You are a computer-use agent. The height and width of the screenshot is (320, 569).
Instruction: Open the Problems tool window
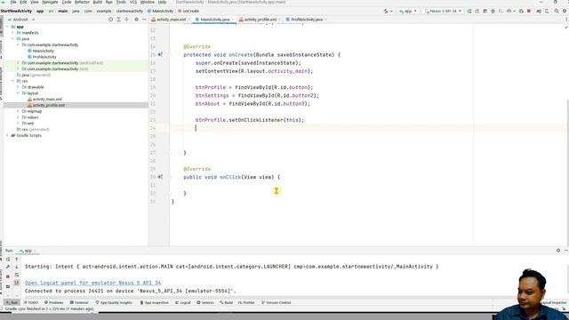(53, 302)
